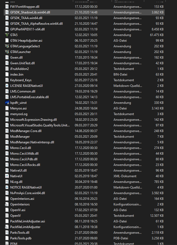Viewport: 177px width, 245px height.
Task: Click the BIN-Datei type cell
Action: tap(120, 74)
